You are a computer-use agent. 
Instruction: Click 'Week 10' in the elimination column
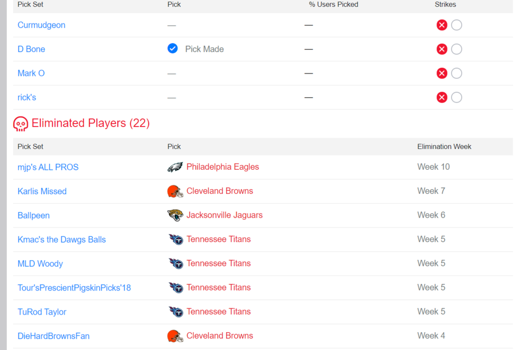click(x=433, y=167)
